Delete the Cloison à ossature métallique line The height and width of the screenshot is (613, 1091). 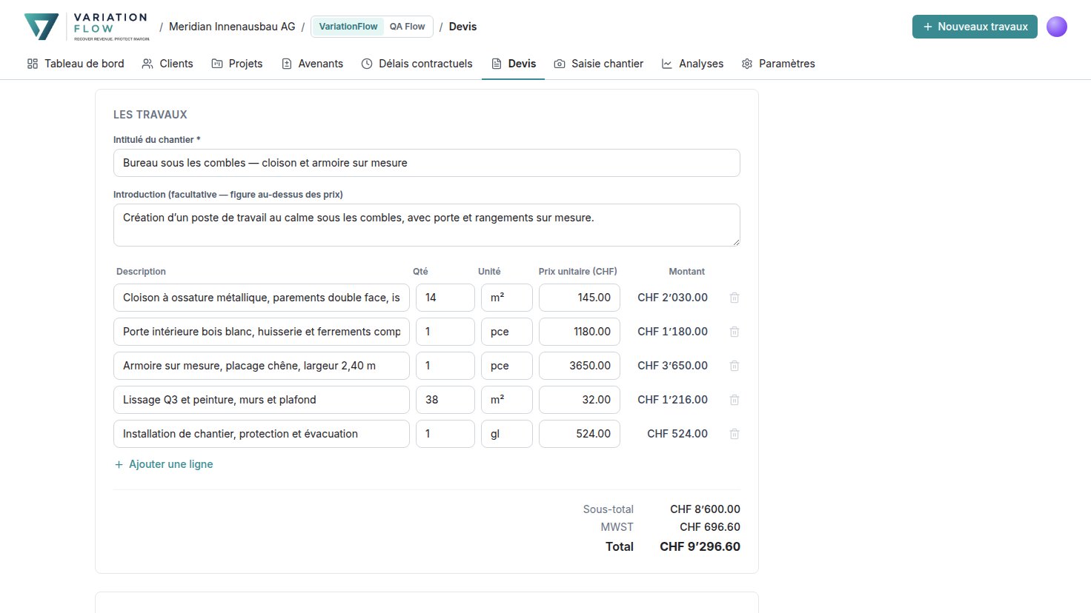click(734, 298)
